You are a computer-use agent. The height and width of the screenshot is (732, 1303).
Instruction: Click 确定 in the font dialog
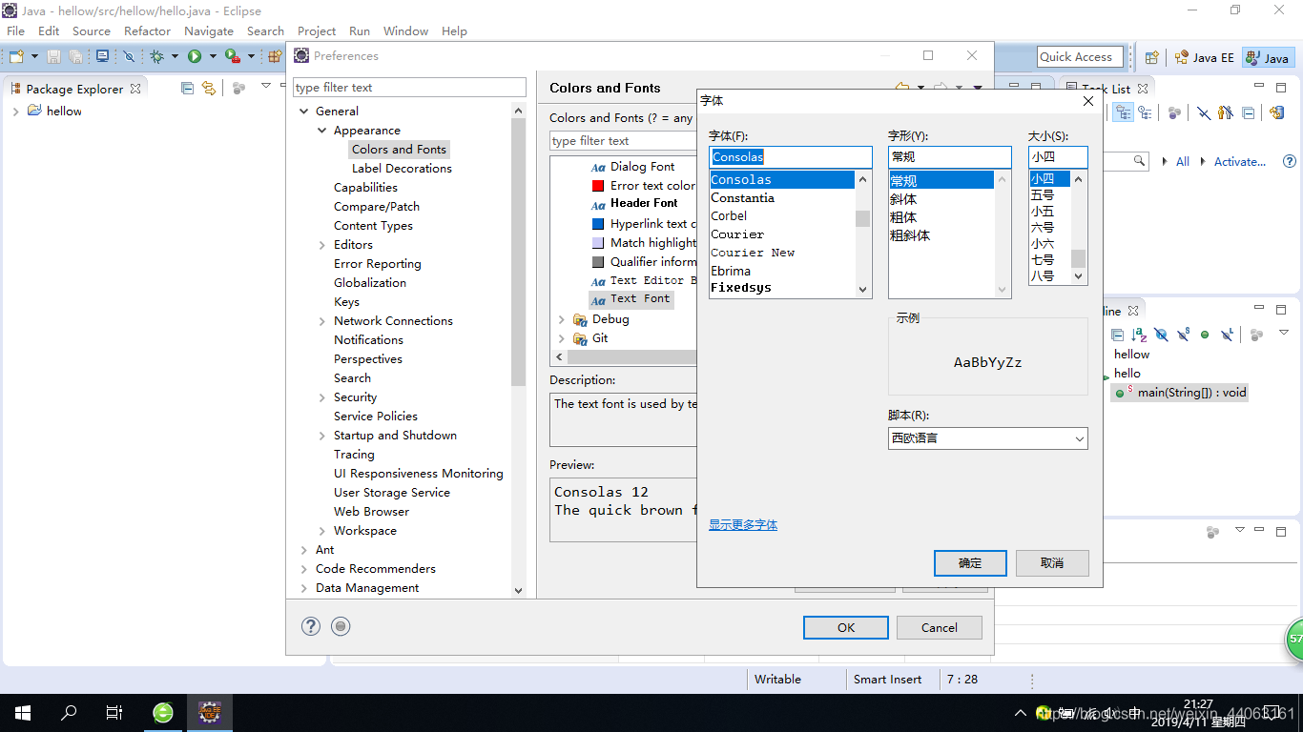pos(970,563)
